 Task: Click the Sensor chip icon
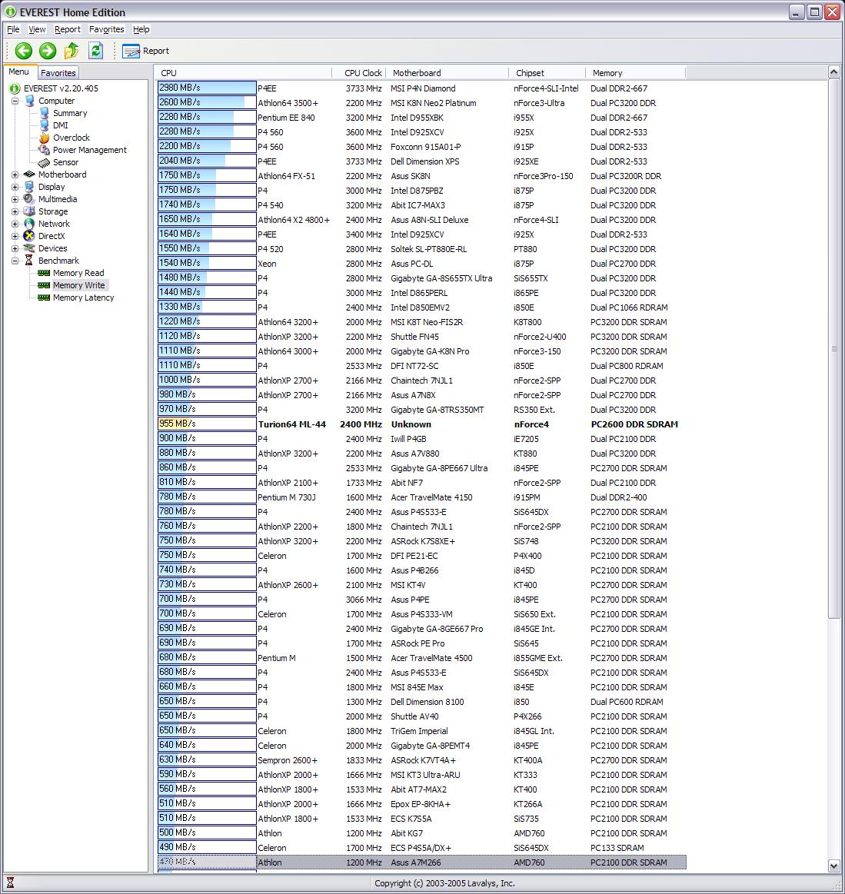tap(44, 162)
